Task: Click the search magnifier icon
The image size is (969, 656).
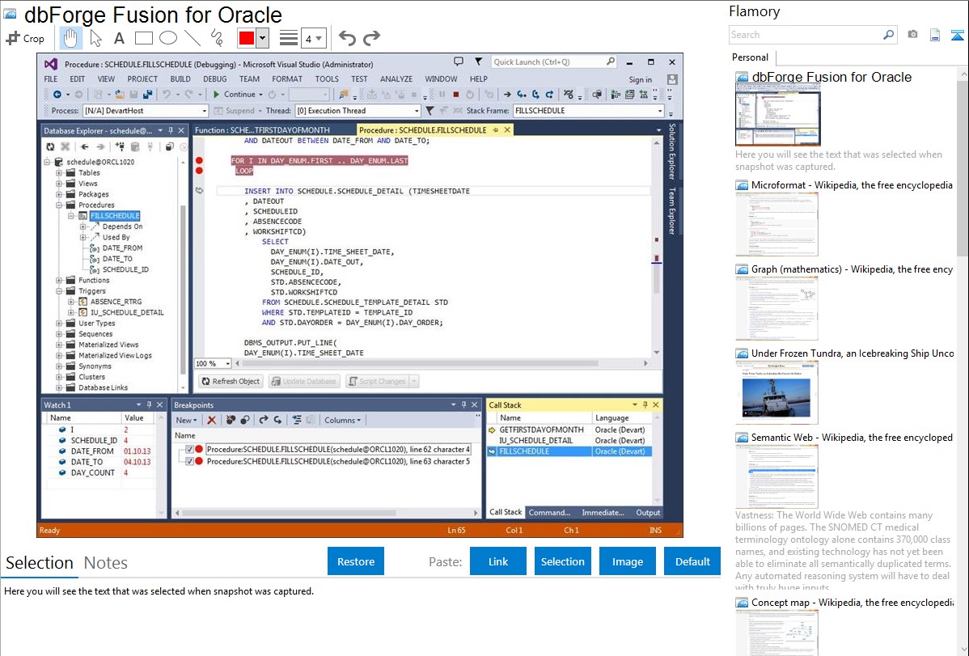Action: pyautogui.click(x=888, y=35)
